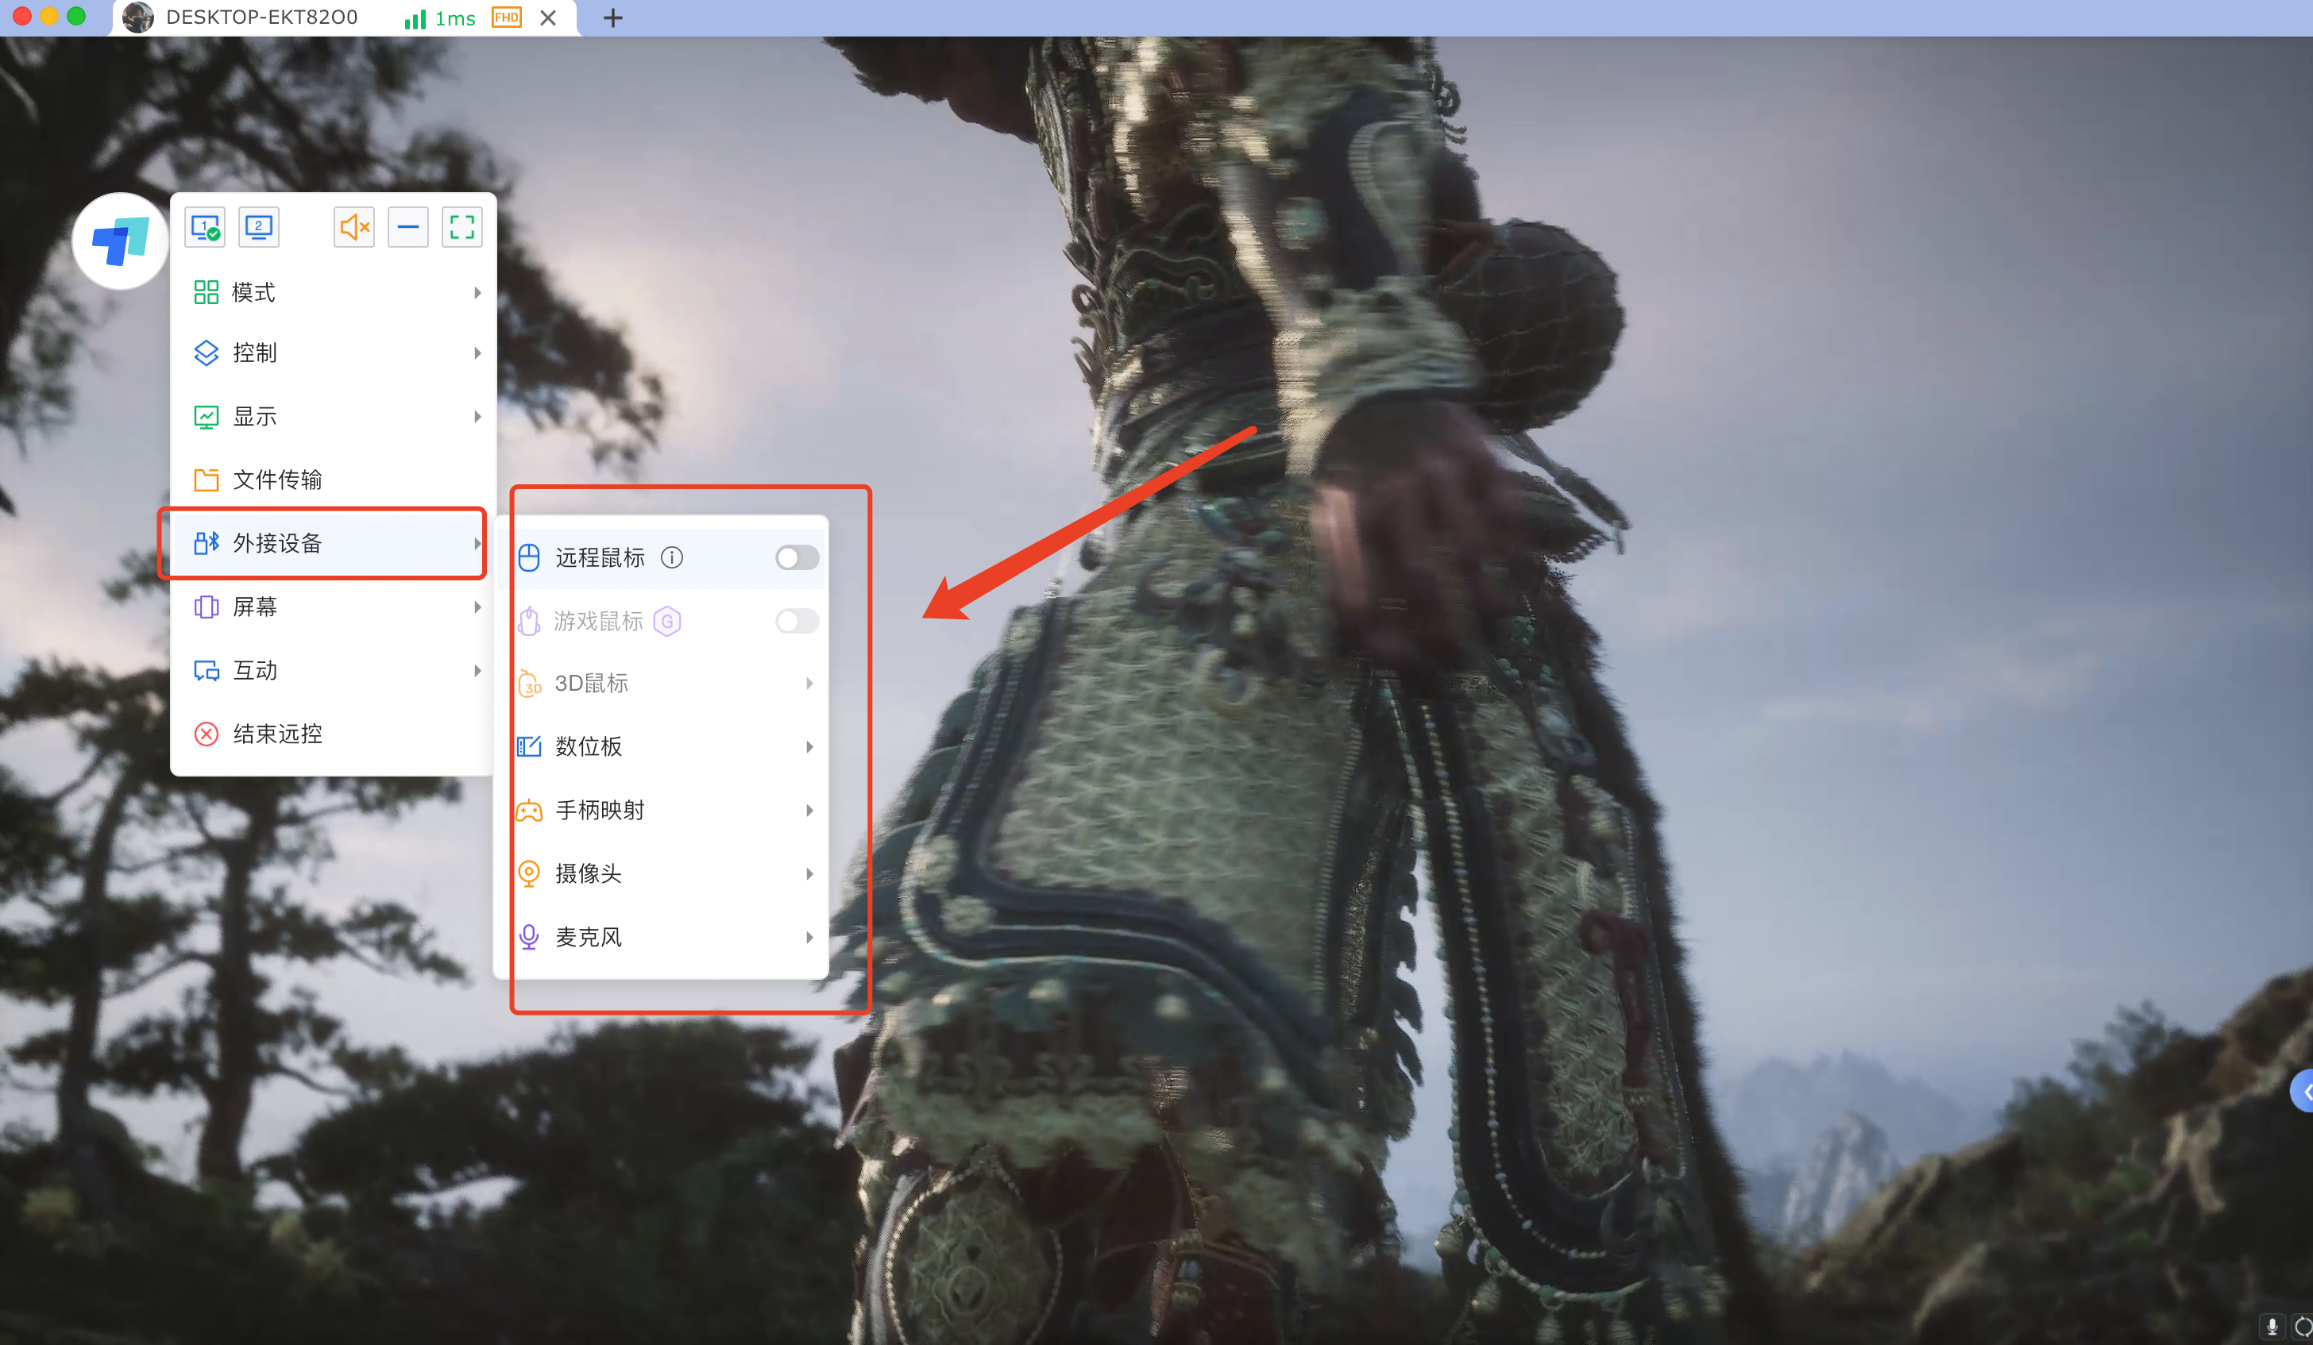Click the 麦克风 label

click(589, 937)
